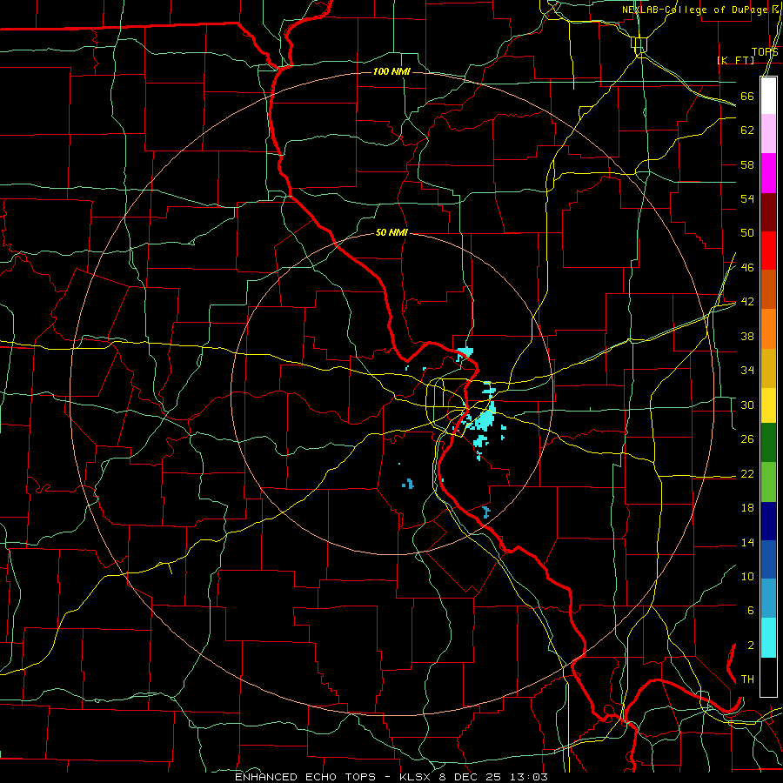Click the dark green legend swatch
This screenshot has width=783, height=783.
[x=768, y=443]
